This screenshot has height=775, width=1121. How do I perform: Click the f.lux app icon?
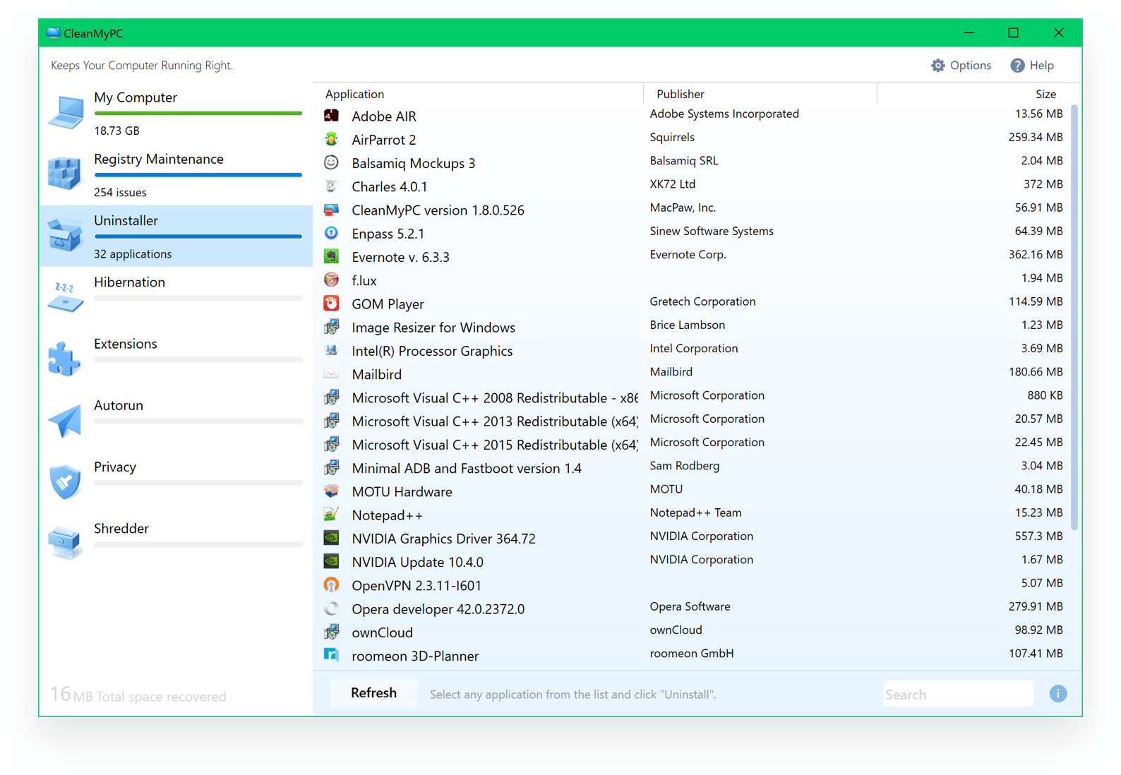click(331, 280)
